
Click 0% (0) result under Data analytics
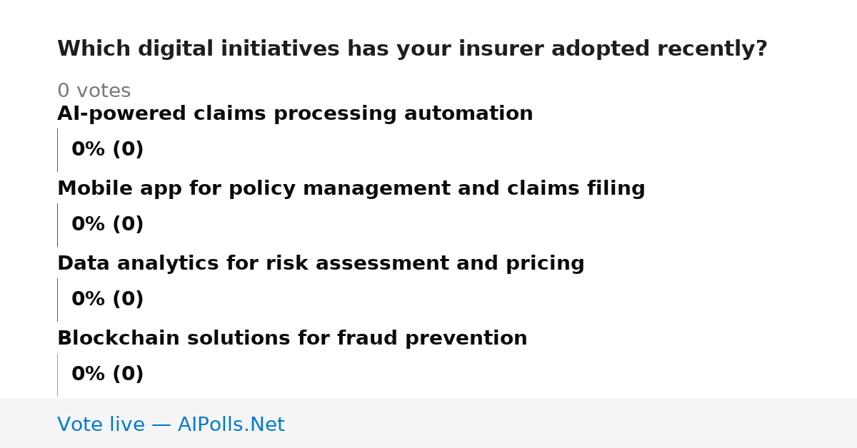[107, 300]
